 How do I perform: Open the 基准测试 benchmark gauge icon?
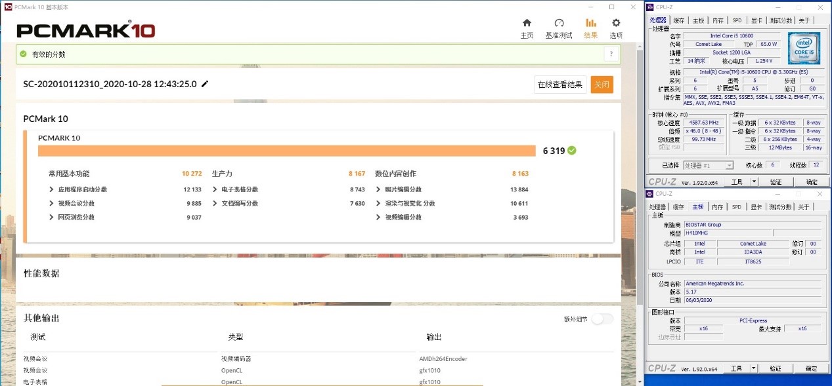(x=559, y=23)
